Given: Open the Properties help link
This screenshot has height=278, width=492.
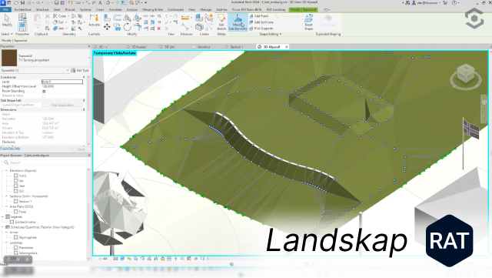Looking at the screenshot, I should [10, 148].
